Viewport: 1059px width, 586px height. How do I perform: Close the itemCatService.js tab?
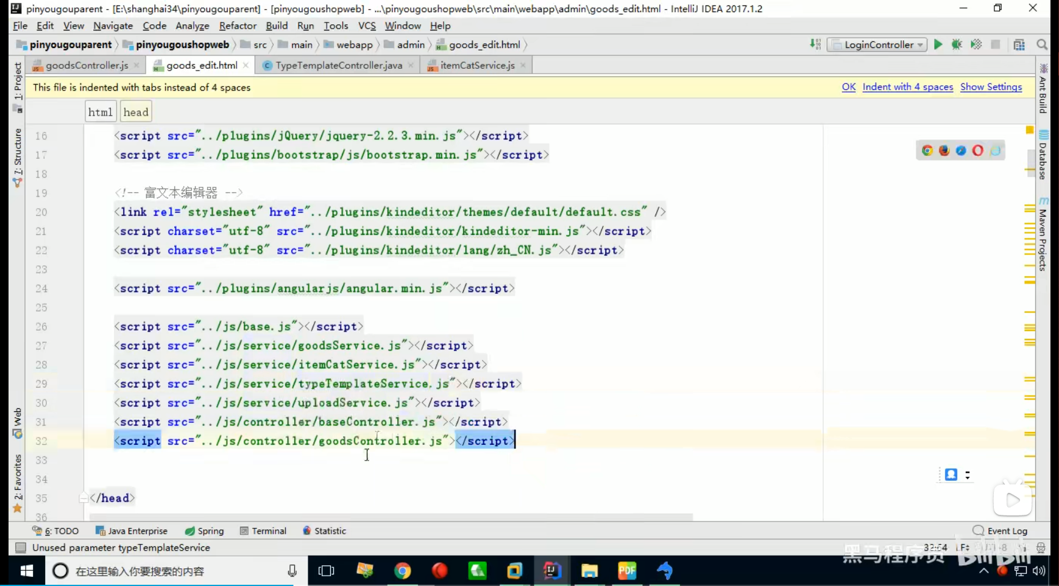(523, 65)
